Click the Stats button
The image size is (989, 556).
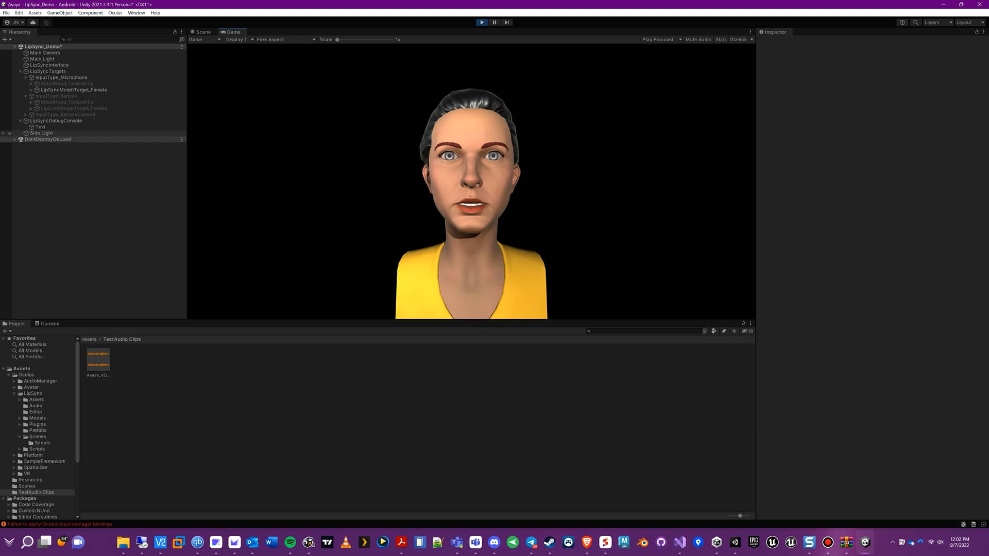click(x=721, y=40)
